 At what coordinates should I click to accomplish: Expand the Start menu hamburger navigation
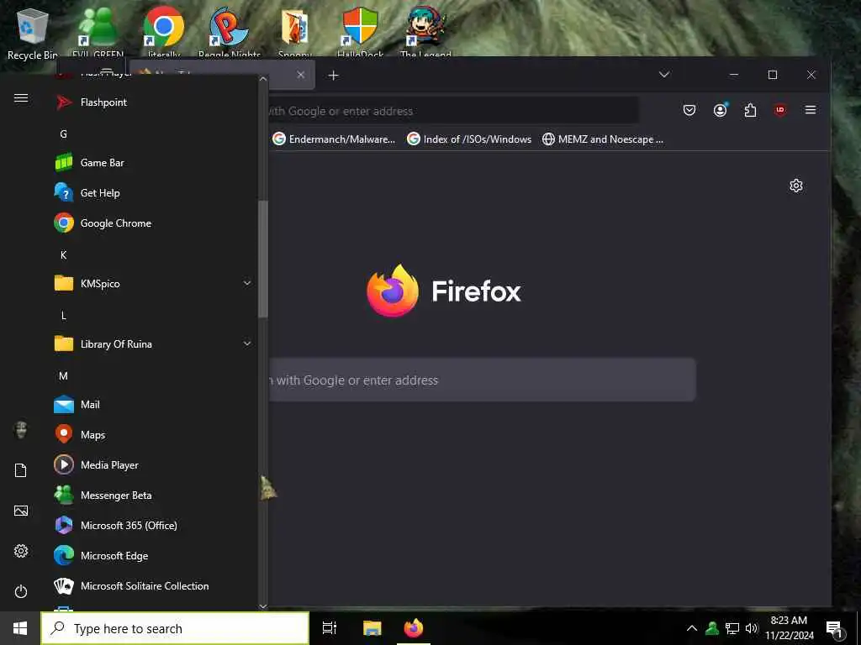point(21,98)
